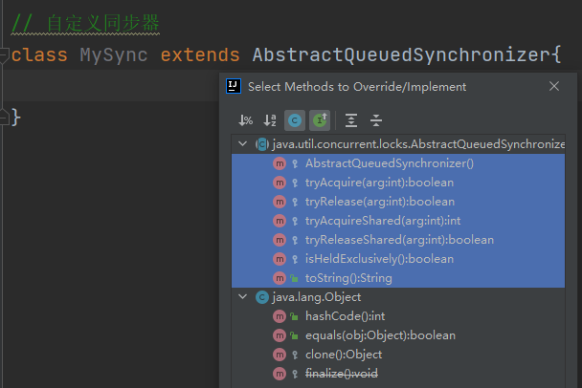Fold the MySync class at gutter marker
The width and height of the screenshot is (582, 388).
[x=4, y=54]
